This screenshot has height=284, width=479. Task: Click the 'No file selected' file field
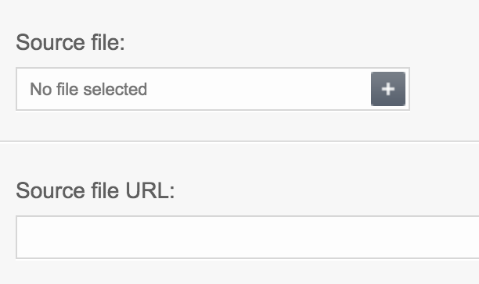(213, 89)
